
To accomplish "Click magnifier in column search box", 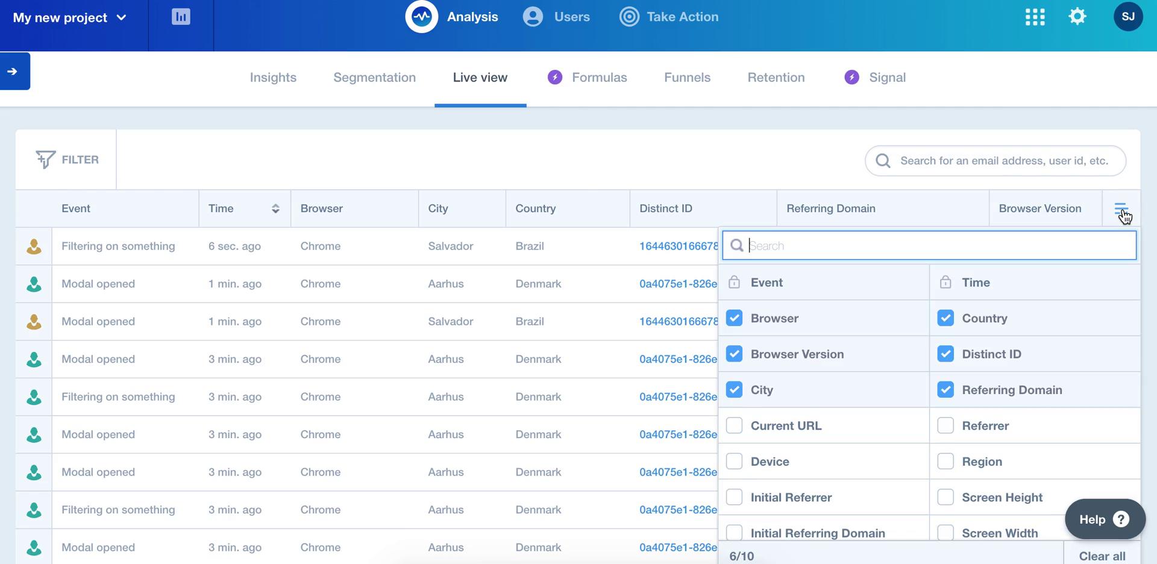I will tap(736, 245).
